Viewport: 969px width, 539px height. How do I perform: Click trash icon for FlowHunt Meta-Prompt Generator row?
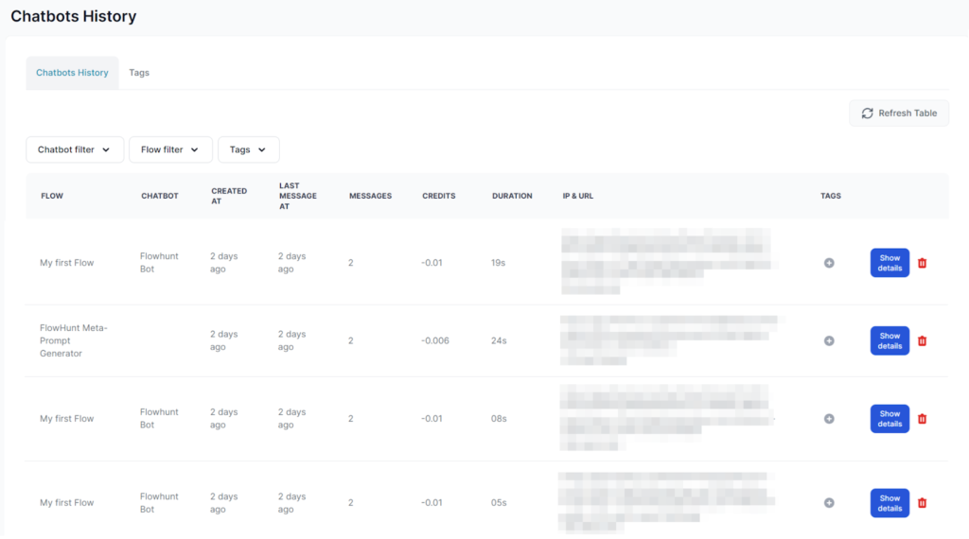coord(923,340)
